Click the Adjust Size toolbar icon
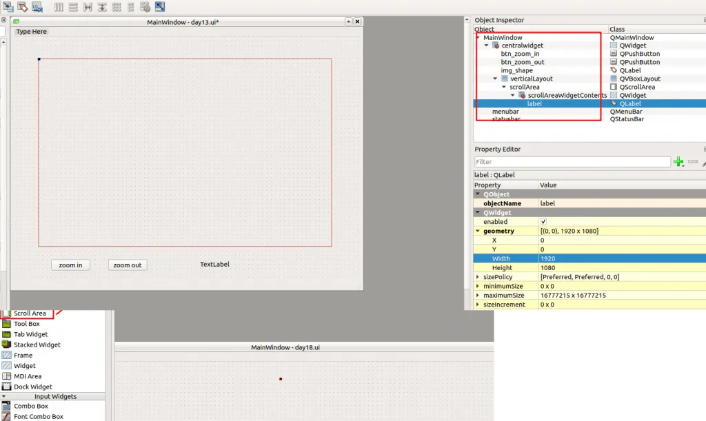 160,7
